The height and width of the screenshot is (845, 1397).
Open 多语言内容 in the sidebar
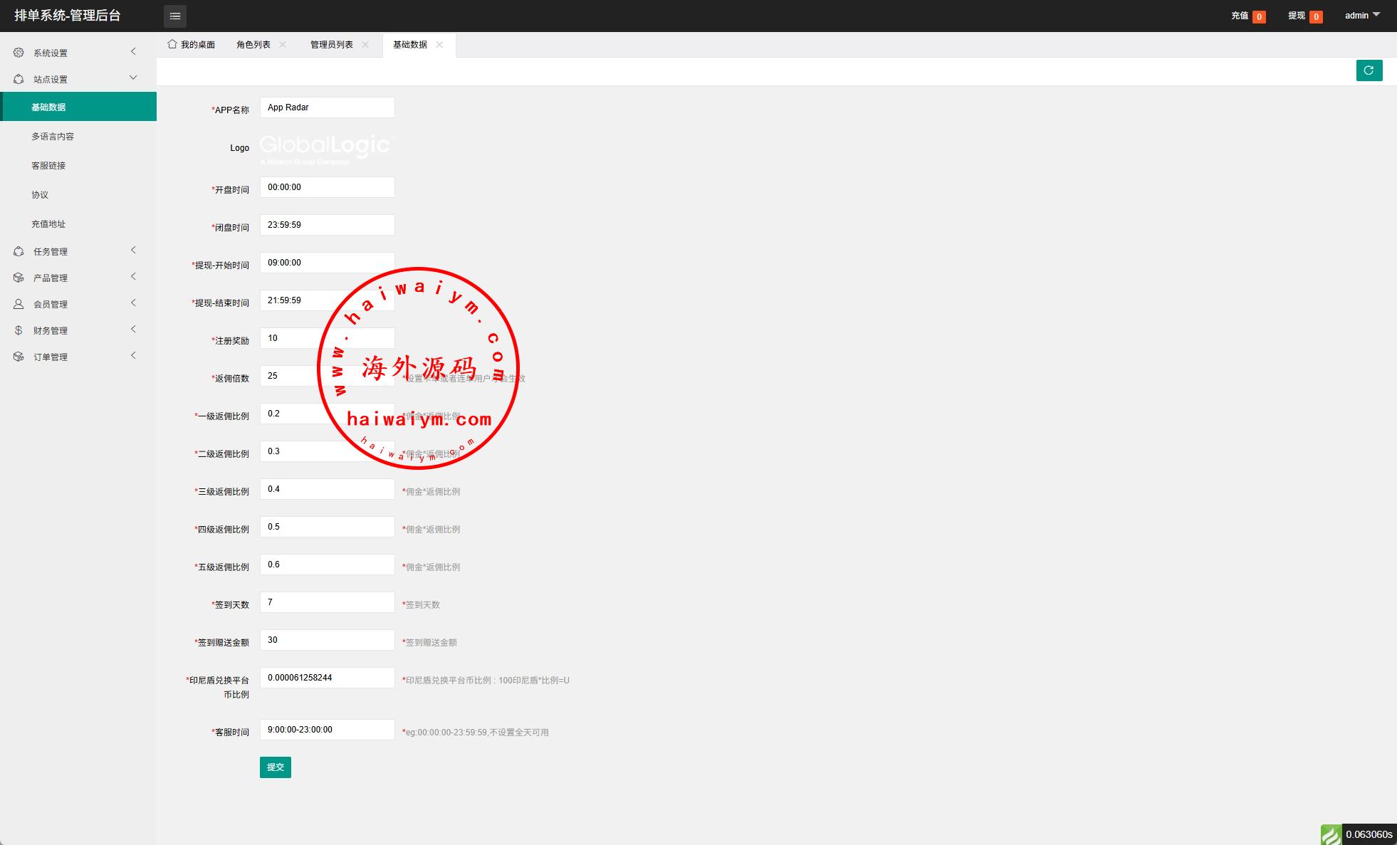(53, 136)
